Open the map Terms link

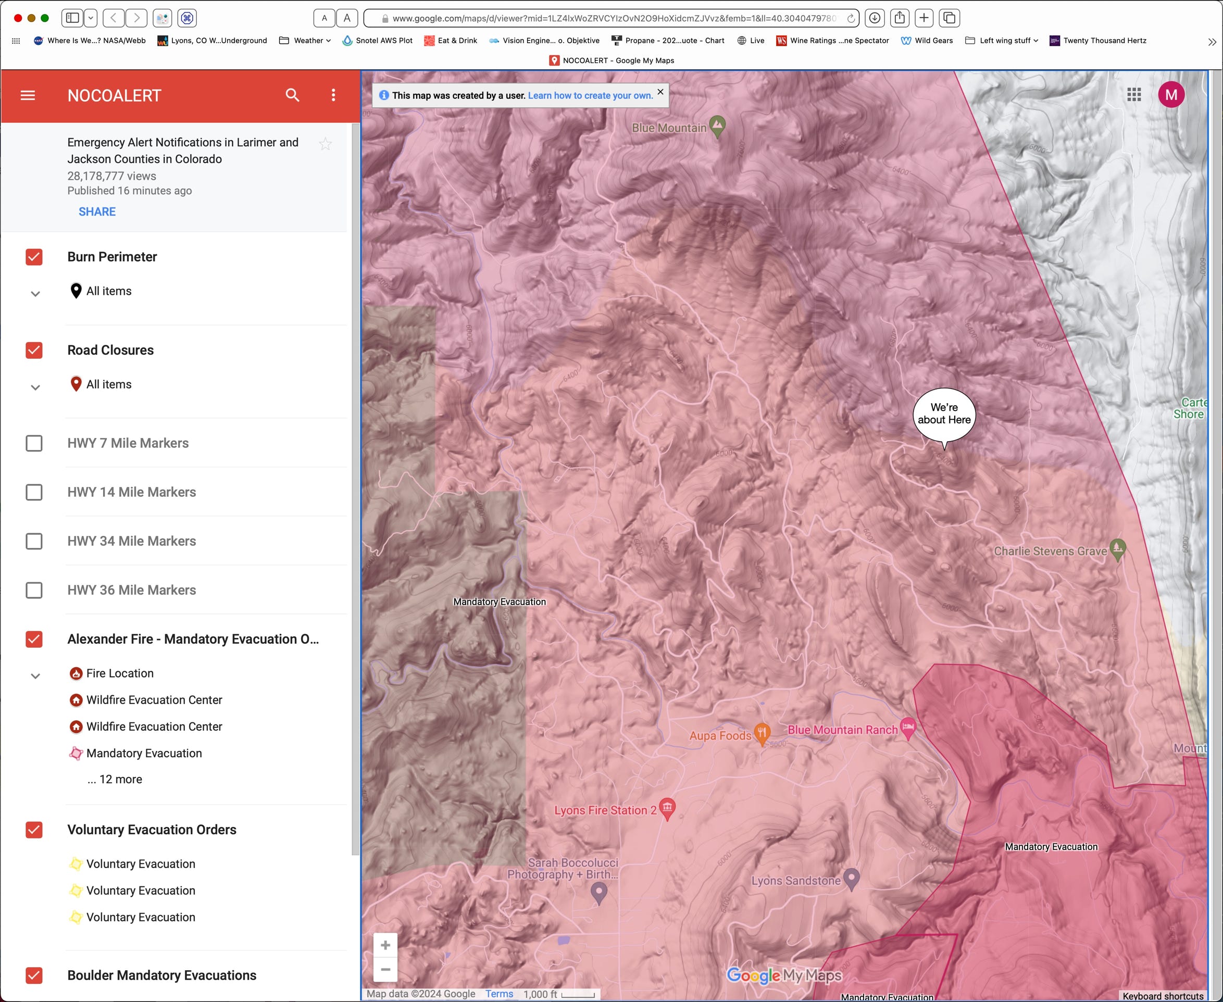[x=499, y=993]
